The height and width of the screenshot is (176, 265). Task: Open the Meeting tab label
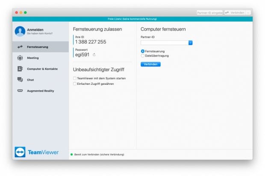pyautogui.click(x=33, y=58)
